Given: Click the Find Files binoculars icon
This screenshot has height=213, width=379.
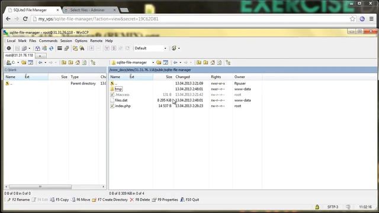Looking at the screenshot, I should point(82,49).
